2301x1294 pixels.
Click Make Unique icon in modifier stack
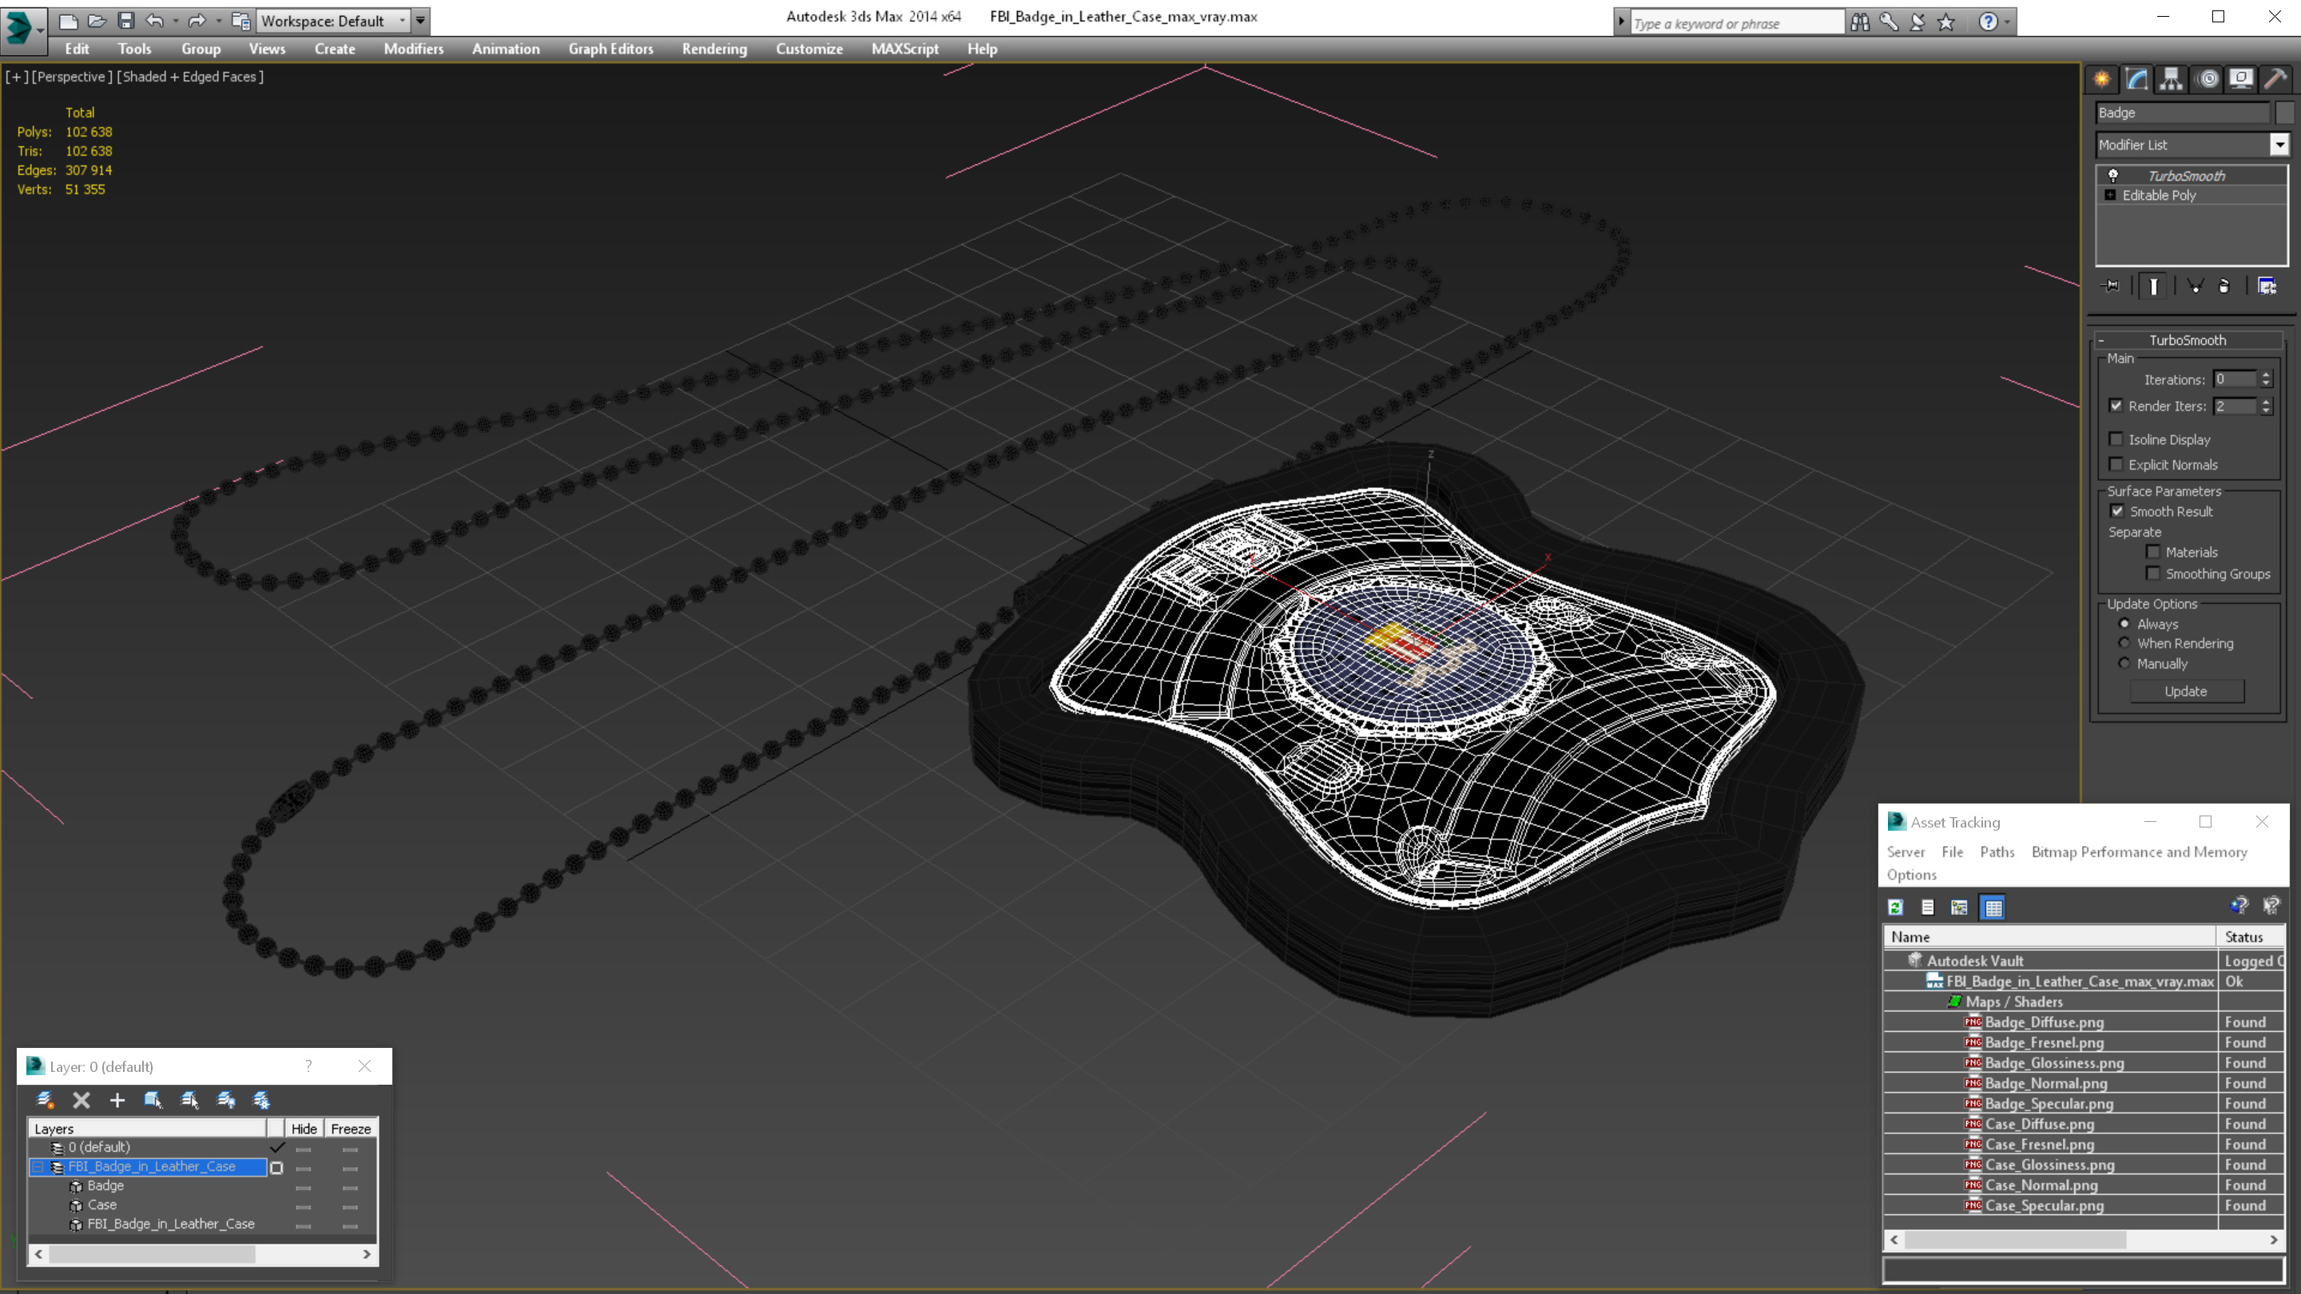pyautogui.click(x=2196, y=286)
